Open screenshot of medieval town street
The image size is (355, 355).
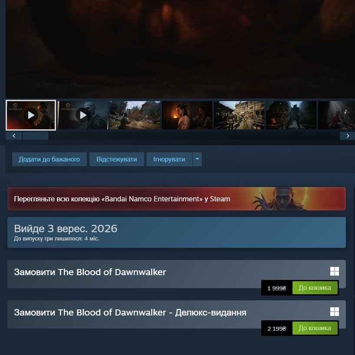(x=239, y=115)
